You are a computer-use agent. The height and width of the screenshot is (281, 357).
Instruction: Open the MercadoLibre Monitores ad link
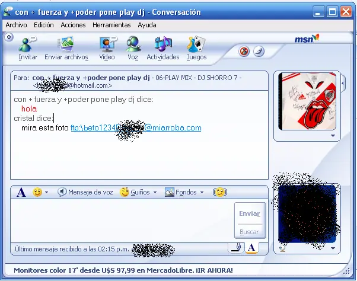[x=123, y=270]
